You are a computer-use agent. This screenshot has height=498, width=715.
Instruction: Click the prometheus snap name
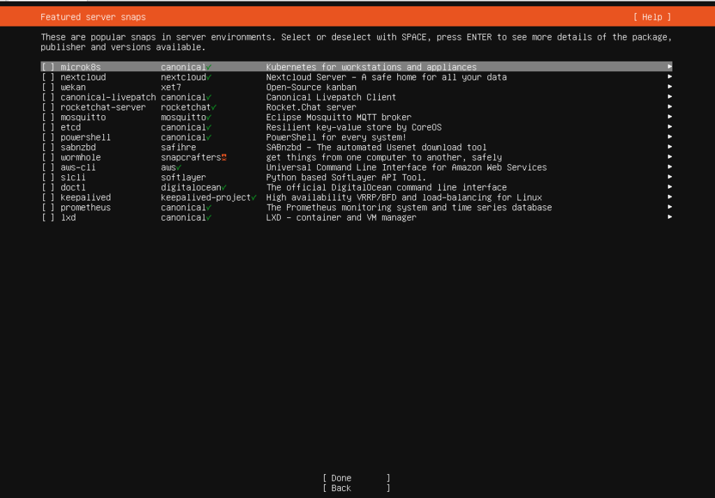coord(86,207)
